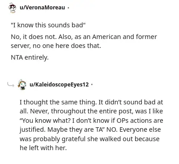The image size is (179, 164).
Task: Click the line starting "No, it does not"
Action: tap(84, 37)
